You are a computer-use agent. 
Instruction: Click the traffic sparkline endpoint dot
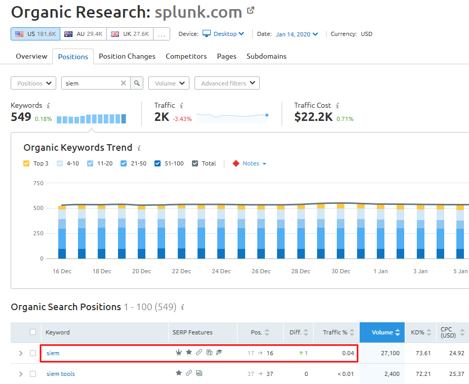pos(267,115)
